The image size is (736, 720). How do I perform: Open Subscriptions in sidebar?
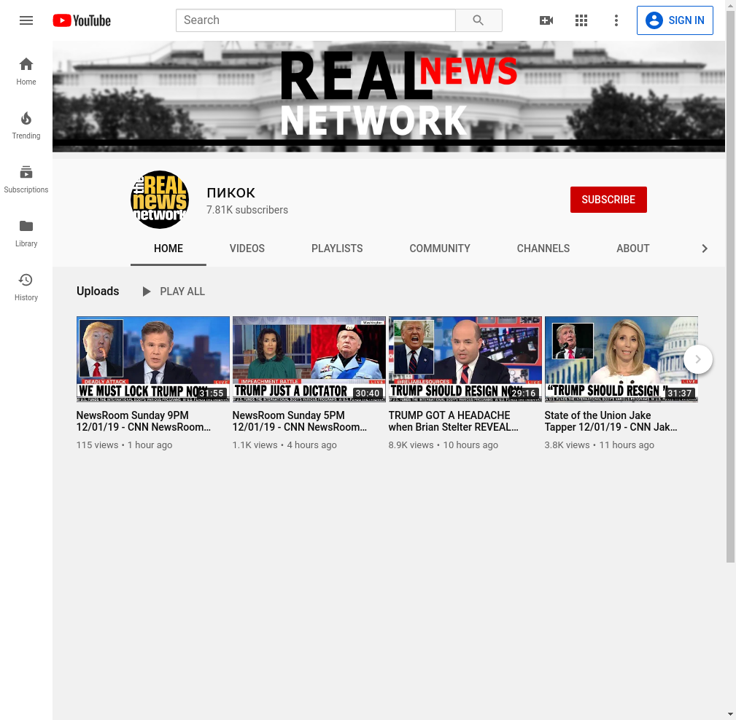tap(26, 180)
